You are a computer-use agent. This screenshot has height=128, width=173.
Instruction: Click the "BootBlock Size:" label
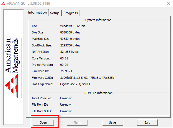point(42,45)
